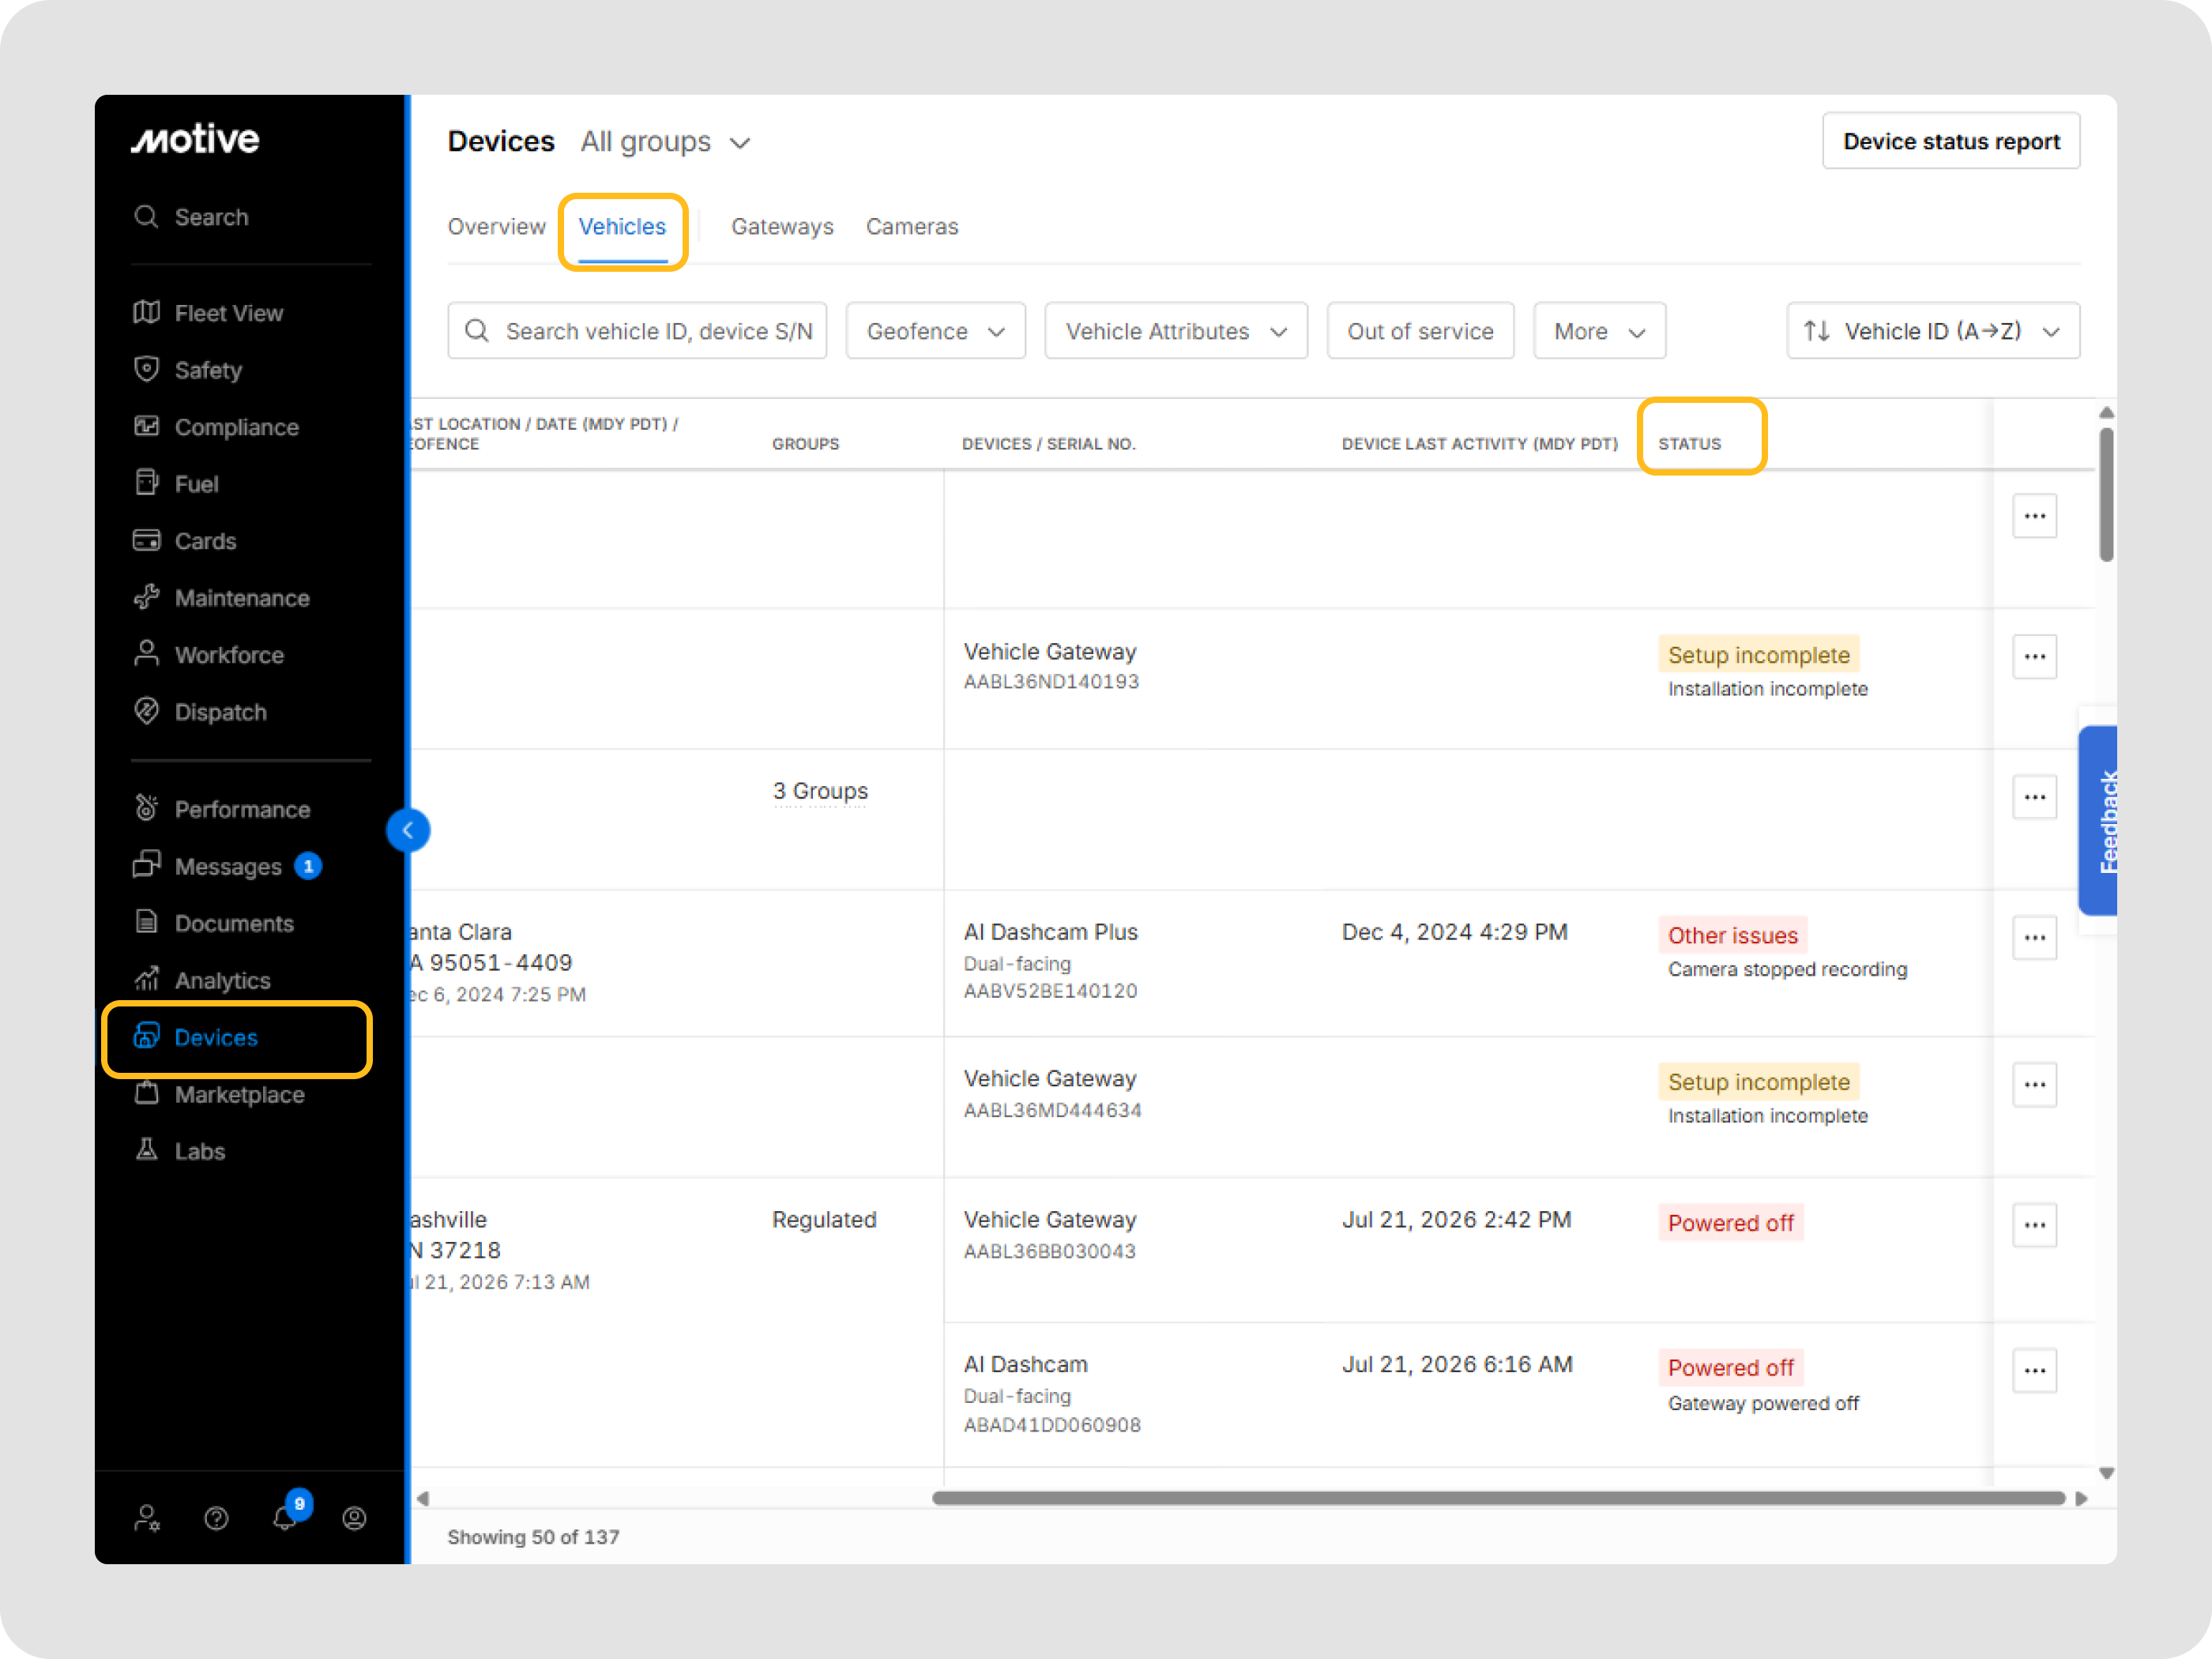Toggle the Out of service filter

[1419, 331]
